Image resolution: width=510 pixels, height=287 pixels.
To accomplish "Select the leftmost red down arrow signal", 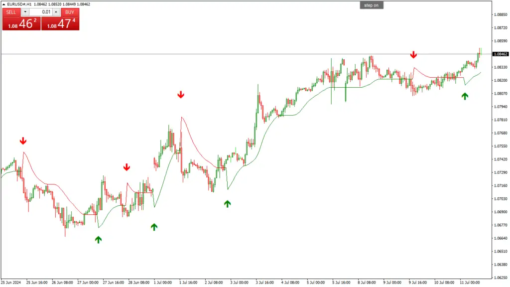I will coord(23,141).
